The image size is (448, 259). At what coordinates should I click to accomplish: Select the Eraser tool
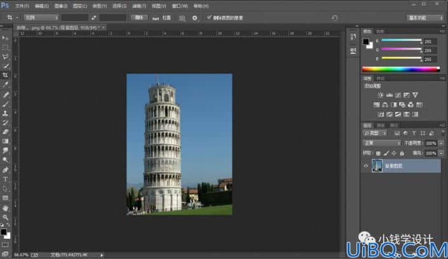[5, 132]
